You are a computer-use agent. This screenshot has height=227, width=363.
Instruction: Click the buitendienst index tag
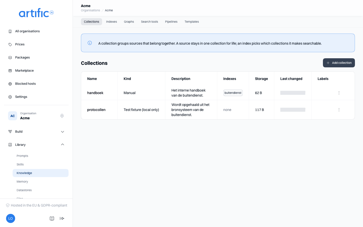[x=233, y=93]
